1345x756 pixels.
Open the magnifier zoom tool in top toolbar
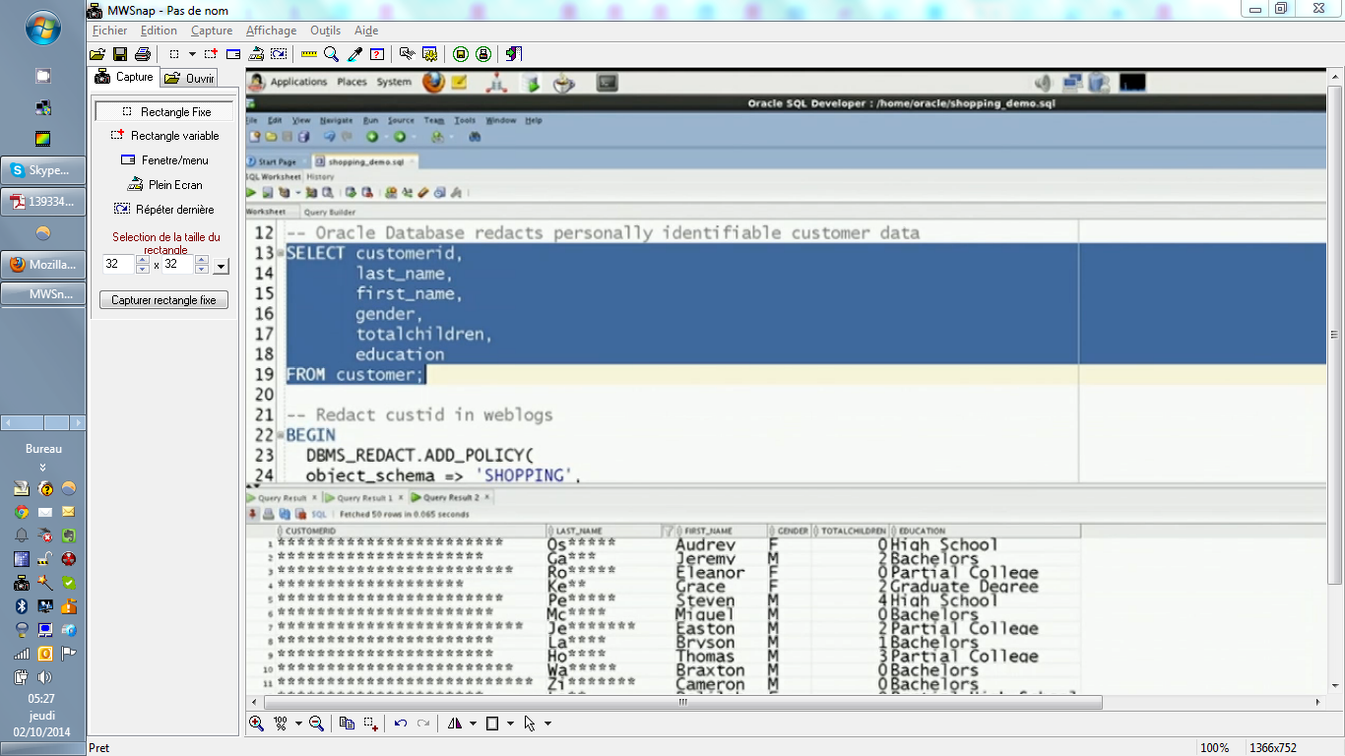(x=332, y=54)
